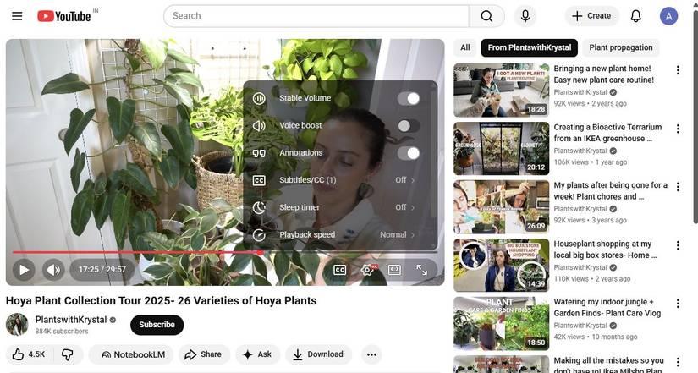Enter full screen mode
Image resolution: width=698 pixels, height=373 pixels.
coord(421,270)
